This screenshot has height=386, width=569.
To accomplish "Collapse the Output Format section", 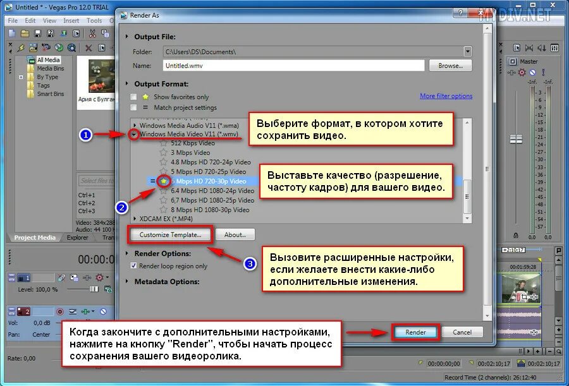I will [x=127, y=83].
